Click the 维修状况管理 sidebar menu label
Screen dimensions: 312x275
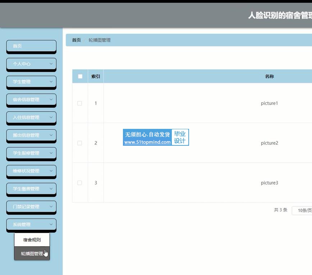click(x=26, y=171)
